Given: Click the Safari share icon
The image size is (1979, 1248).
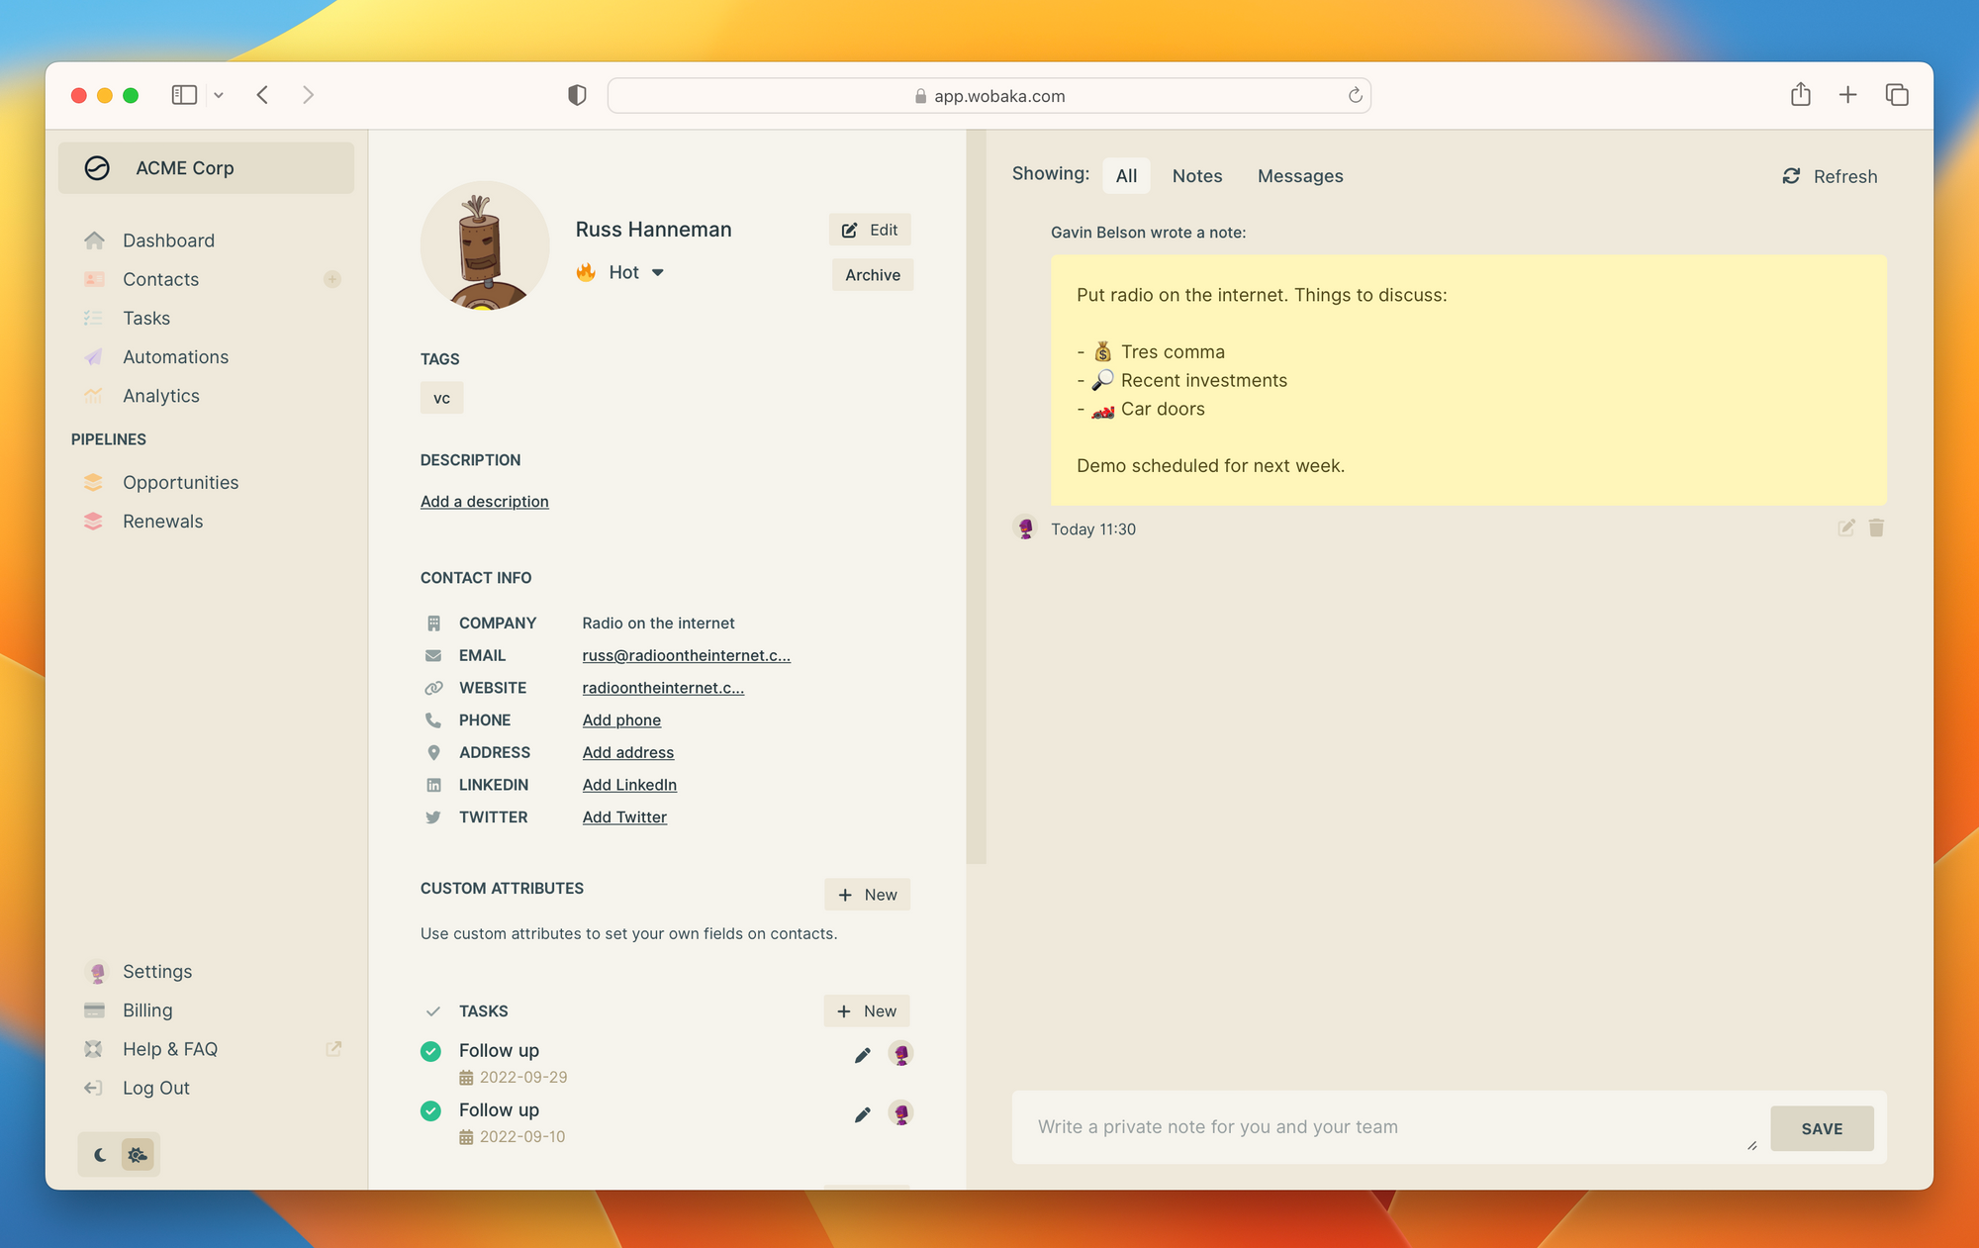Looking at the screenshot, I should tap(1801, 94).
